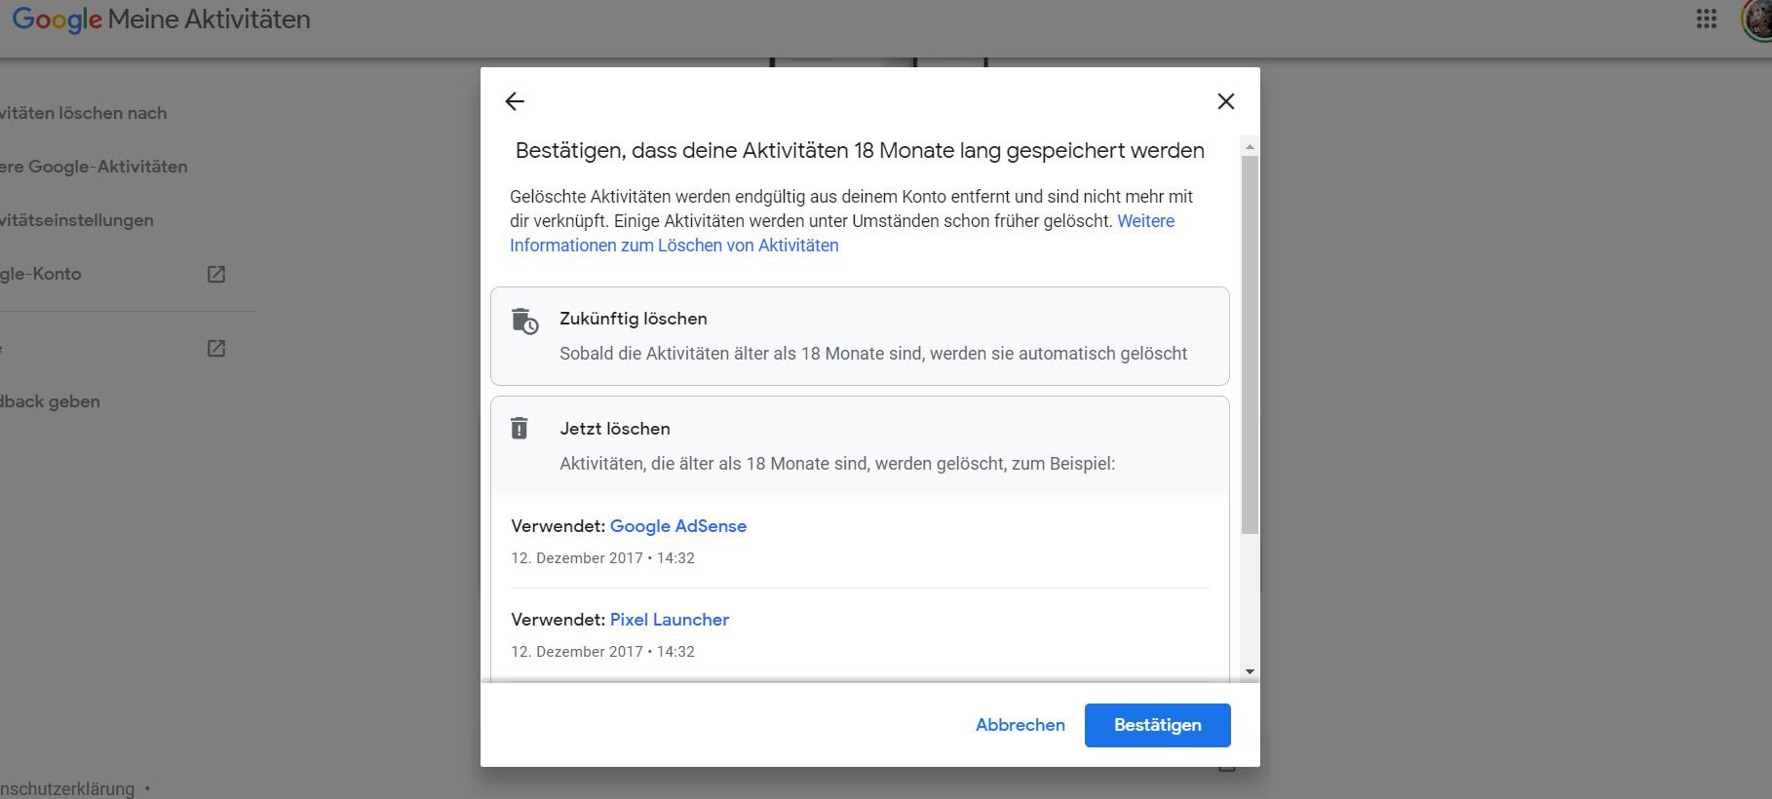Click the Google logo in the header
The image size is (1772, 799).
(x=57, y=19)
